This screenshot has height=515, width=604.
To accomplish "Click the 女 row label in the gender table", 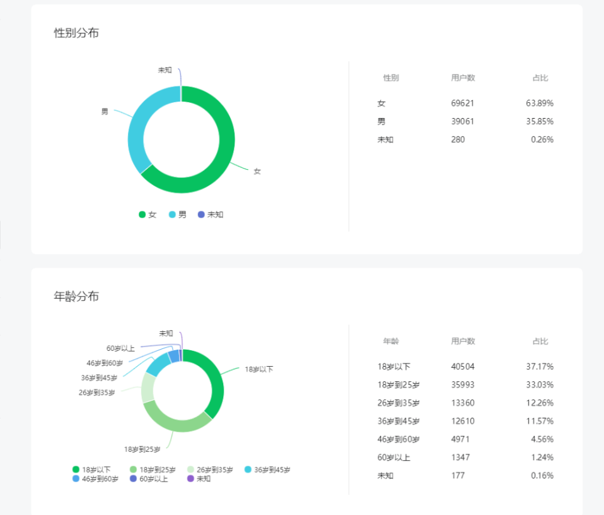I will pyautogui.click(x=381, y=104).
